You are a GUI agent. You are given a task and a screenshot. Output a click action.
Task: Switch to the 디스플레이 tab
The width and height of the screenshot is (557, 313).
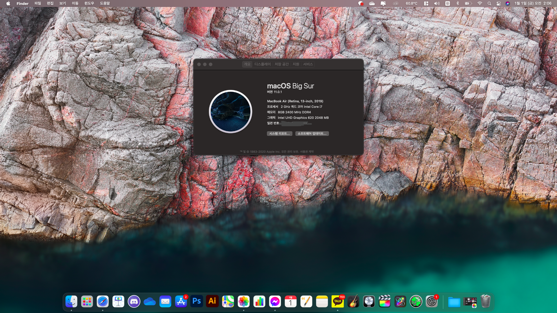tap(262, 64)
